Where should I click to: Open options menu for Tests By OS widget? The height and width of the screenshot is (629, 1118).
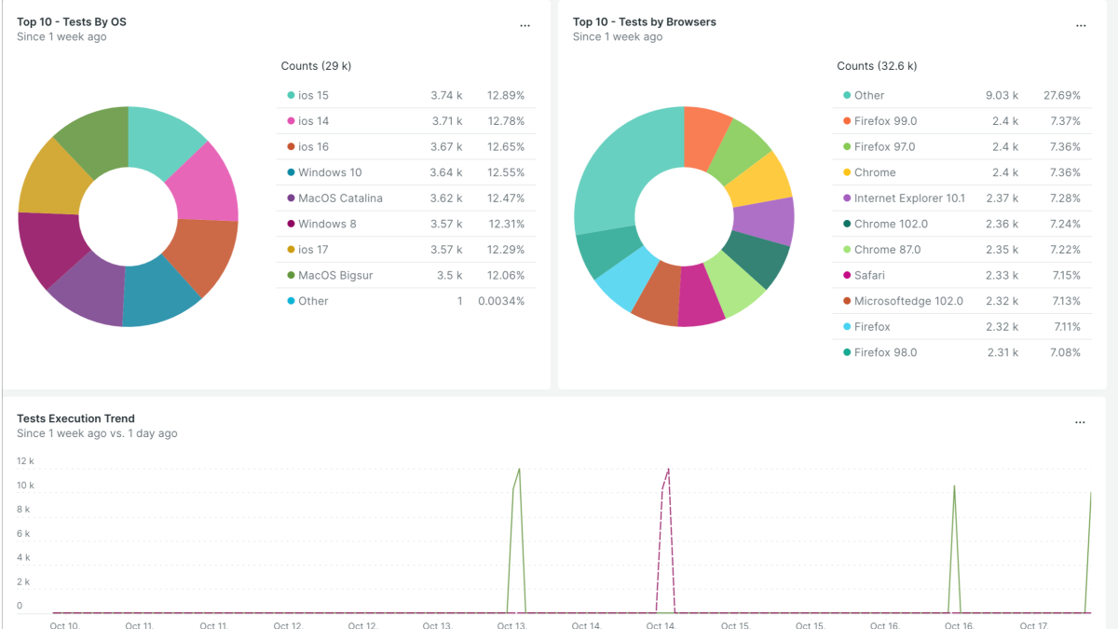coord(525,26)
